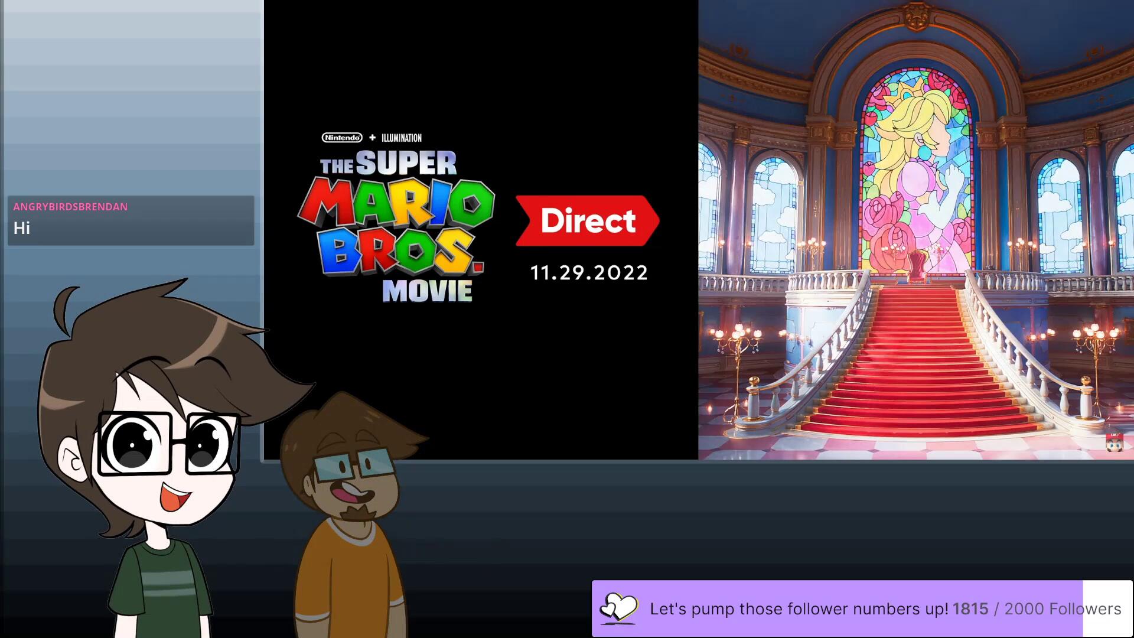Click the Mario face watermark icon
This screenshot has width=1134, height=638.
(x=1114, y=443)
